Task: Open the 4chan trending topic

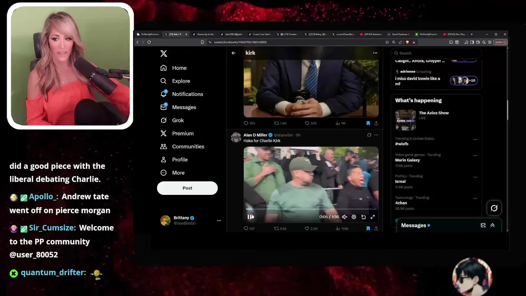Action: tap(401, 203)
